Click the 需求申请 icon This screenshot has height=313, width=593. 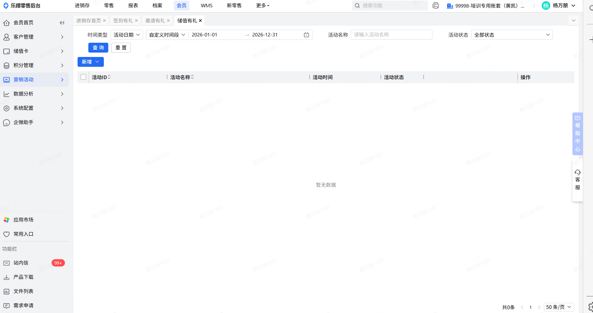[x=6, y=305]
